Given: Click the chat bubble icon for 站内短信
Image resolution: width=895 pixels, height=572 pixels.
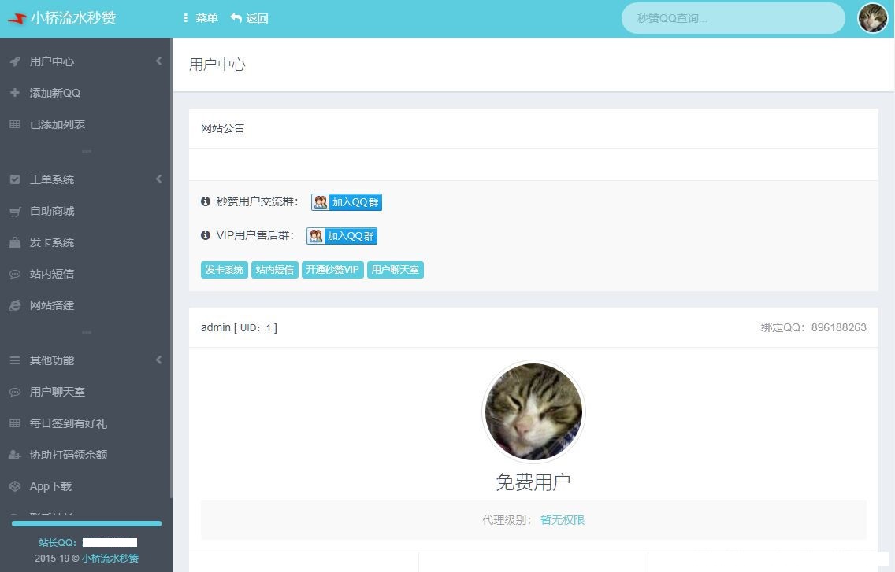Looking at the screenshot, I should [x=15, y=274].
